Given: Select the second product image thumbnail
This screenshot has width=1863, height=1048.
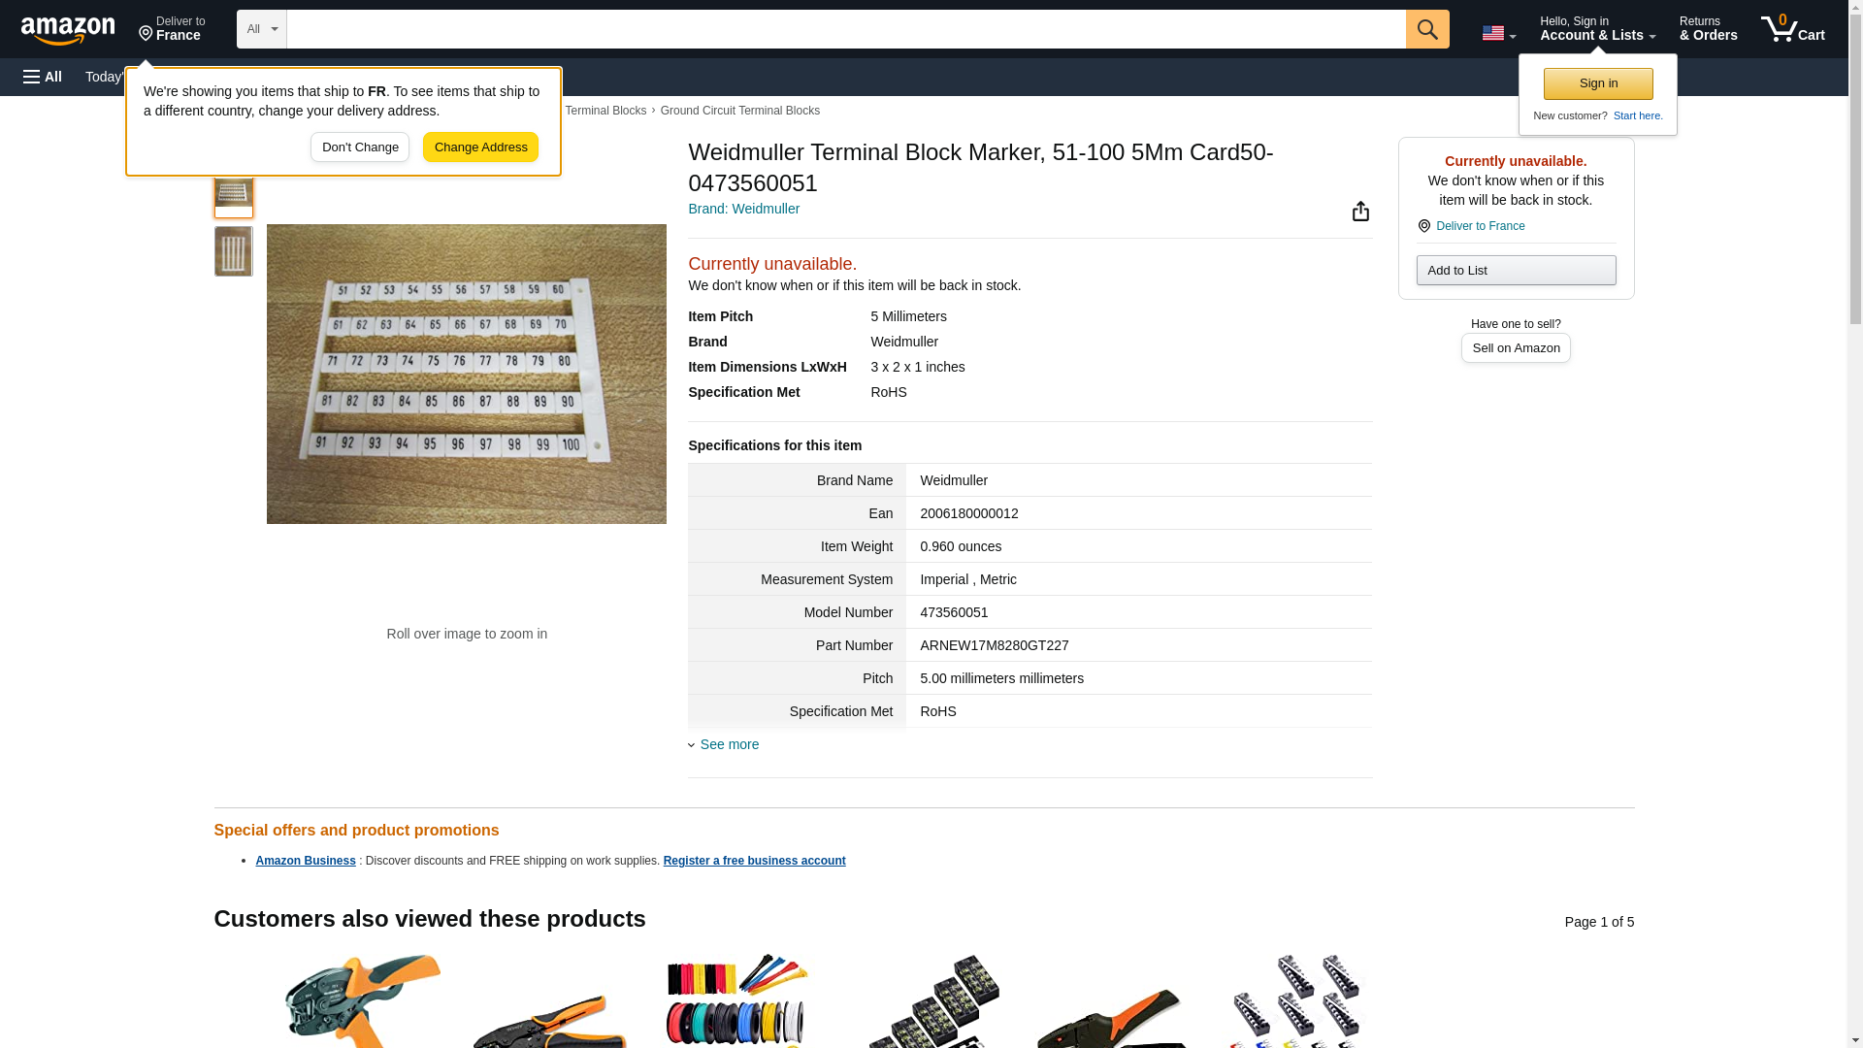Looking at the screenshot, I should pyautogui.click(x=233, y=251).
